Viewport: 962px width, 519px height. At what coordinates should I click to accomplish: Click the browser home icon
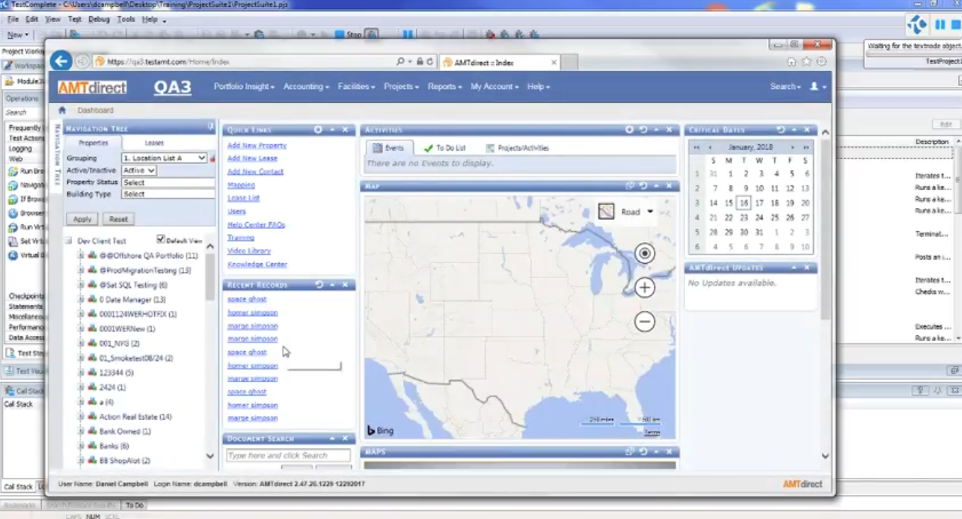click(791, 62)
